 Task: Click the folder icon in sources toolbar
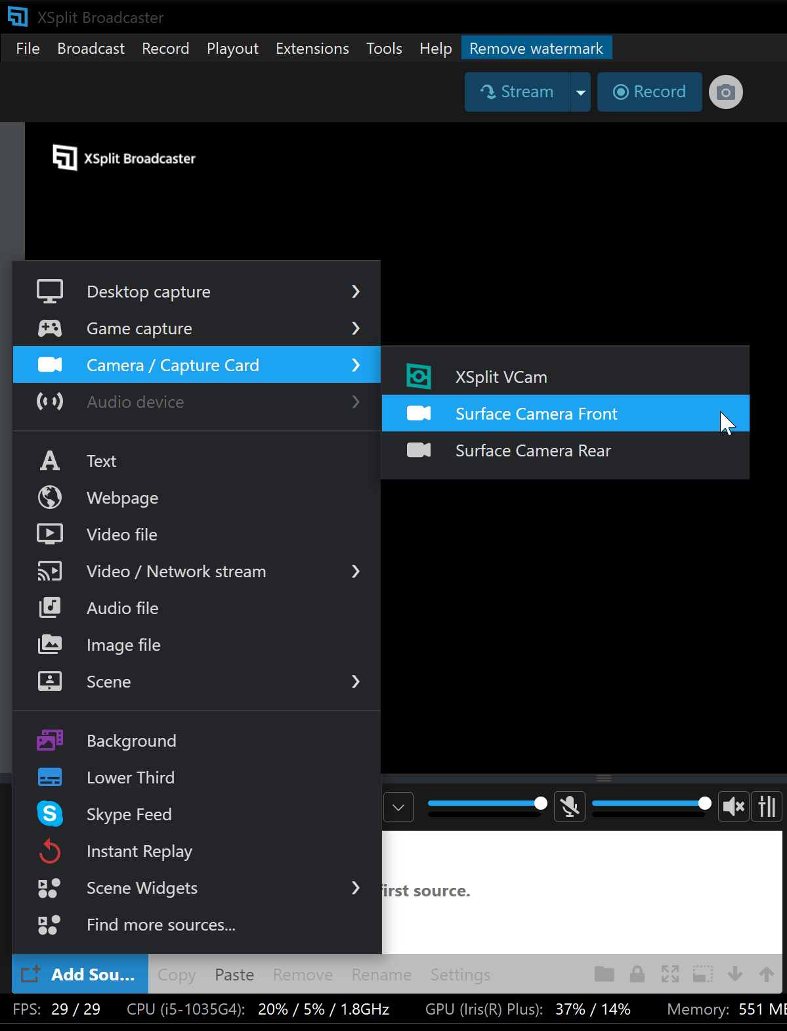(x=605, y=974)
